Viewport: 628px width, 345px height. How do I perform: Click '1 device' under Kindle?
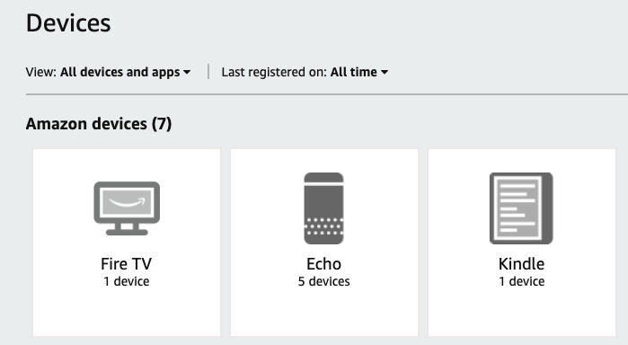pos(521,281)
